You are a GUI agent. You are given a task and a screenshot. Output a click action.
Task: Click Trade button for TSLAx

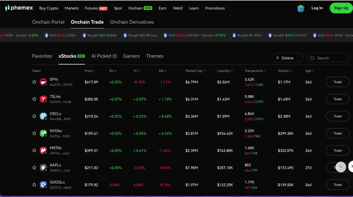pyautogui.click(x=338, y=99)
